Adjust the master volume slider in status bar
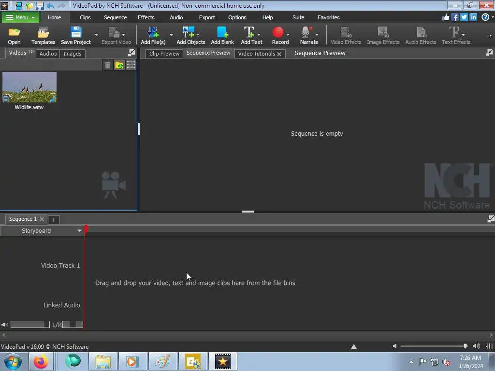This screenshot has width=495, height=371. (434, 346)
